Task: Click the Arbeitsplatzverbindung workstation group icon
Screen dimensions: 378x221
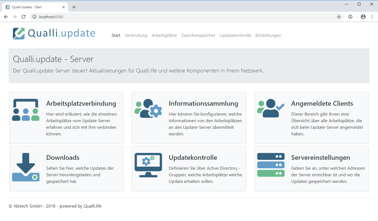Action: (26, 110)
